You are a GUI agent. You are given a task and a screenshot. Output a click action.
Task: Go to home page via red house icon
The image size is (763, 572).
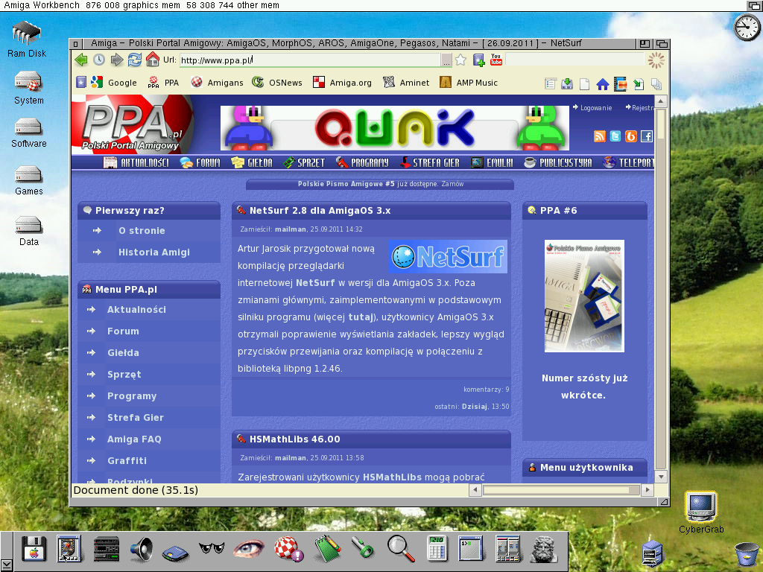tap(152, 60)
